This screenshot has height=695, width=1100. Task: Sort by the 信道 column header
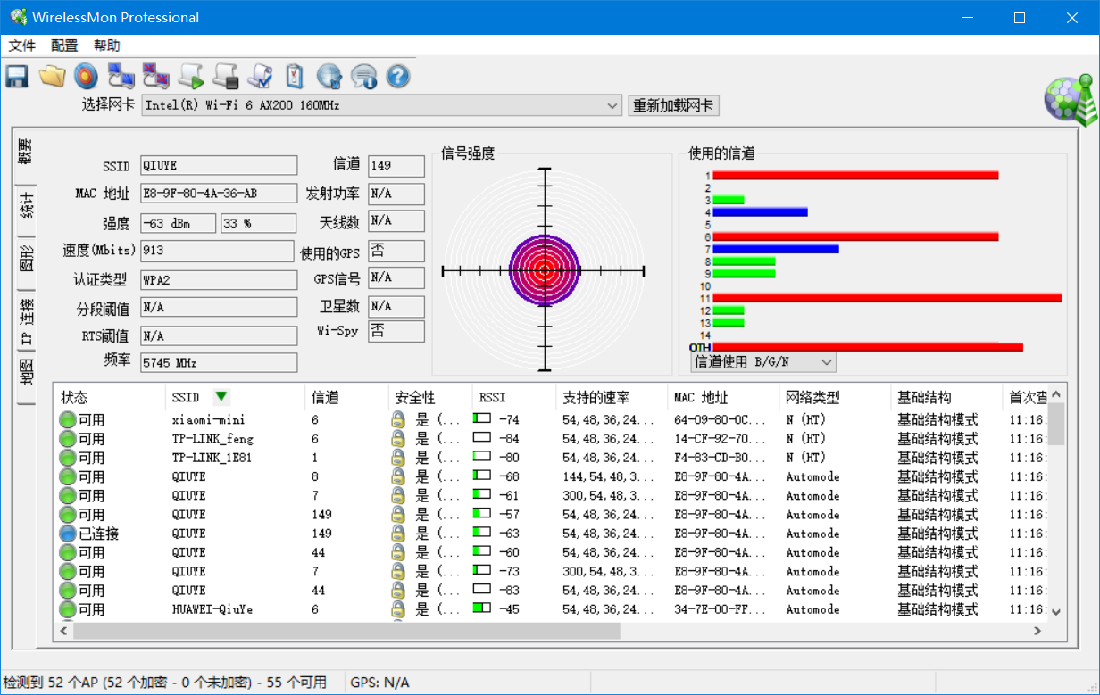(x=346, y=397)
